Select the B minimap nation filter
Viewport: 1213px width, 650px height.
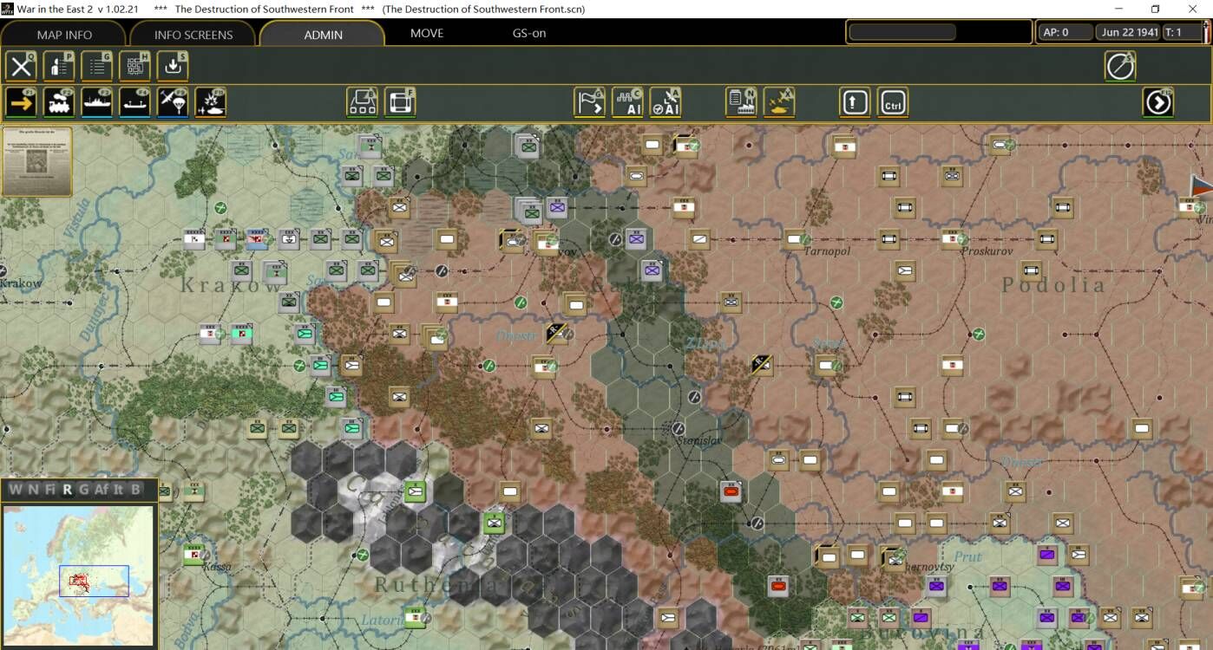[135, 489]
